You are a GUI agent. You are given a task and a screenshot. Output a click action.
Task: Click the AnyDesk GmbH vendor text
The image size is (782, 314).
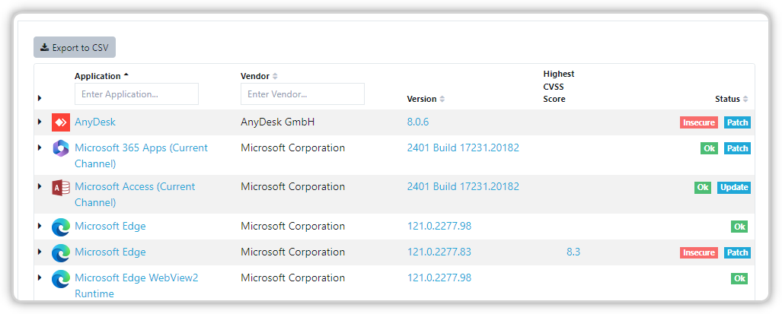pyautogui.click(x=278, y=122)
